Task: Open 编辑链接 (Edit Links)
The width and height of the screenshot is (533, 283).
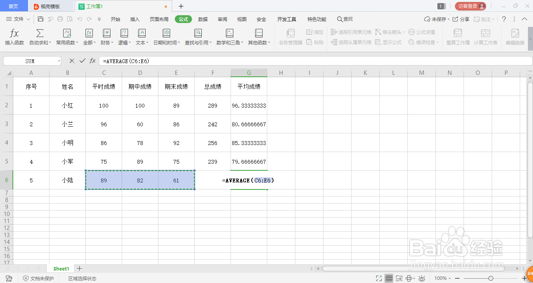Action: 514,37
